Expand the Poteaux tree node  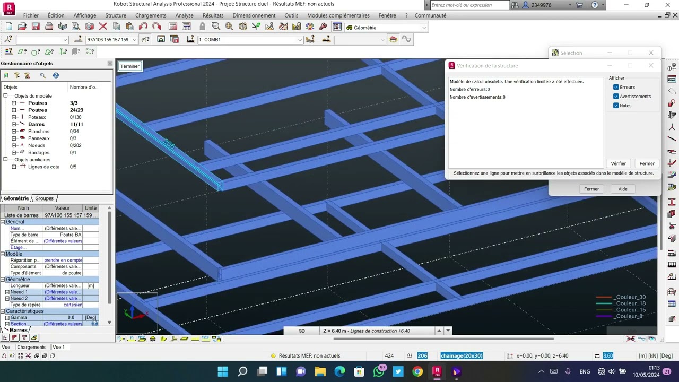click(14, 117)
